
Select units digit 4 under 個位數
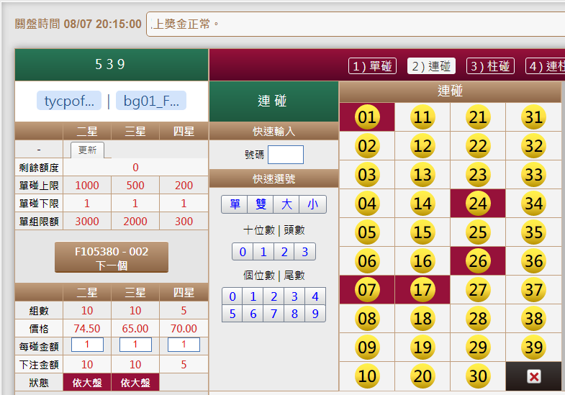click(315, 296)
